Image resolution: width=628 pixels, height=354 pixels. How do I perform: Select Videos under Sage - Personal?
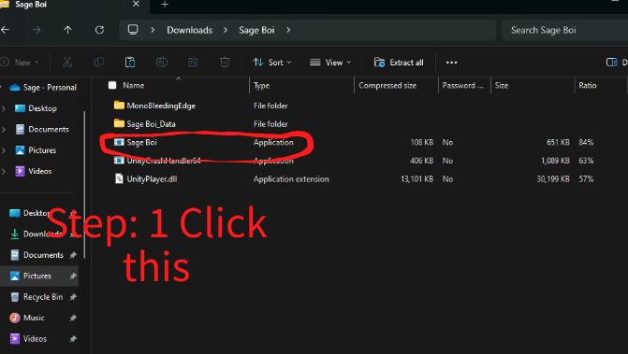(34, 171)
